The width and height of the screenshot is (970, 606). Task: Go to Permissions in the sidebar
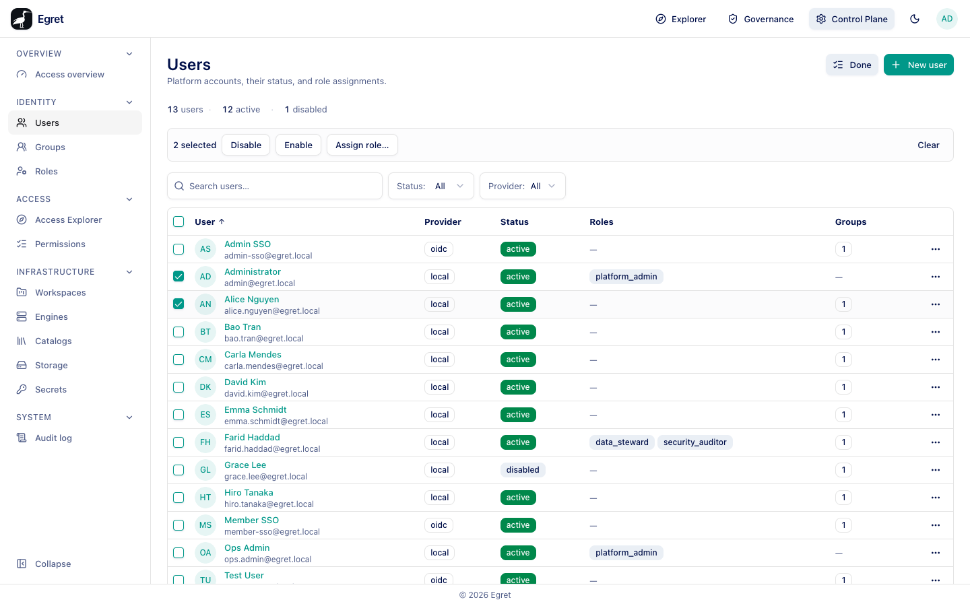(x=75, y=244)
